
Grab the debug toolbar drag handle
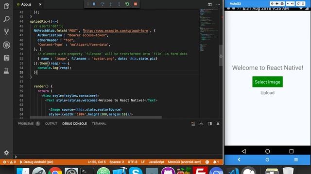click(87, 4)
